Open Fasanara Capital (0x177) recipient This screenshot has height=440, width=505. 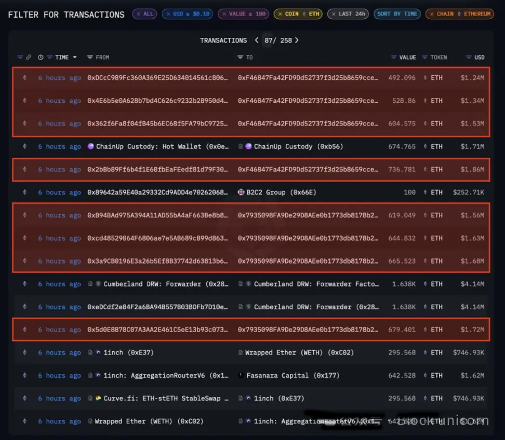(293, 375)
